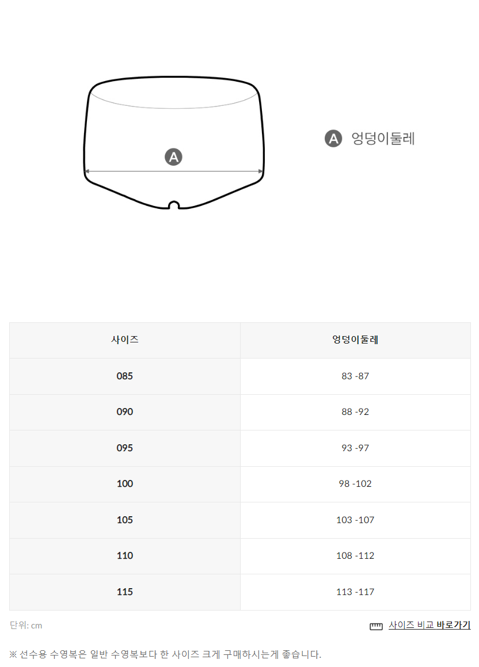The width and height of the screenshot is (479, 667).
Task: Select the 085 size row
Action: pos(240,376)
